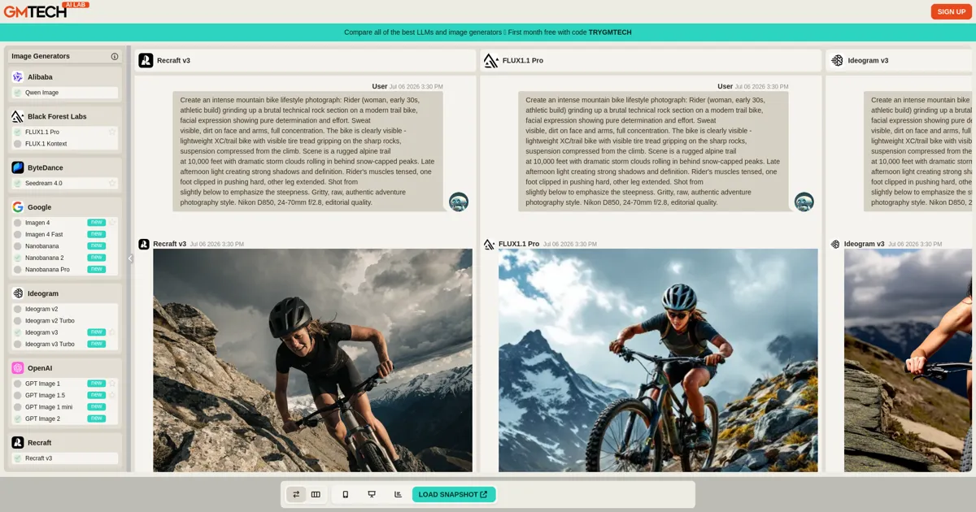Click the Alibaba provider logo

18,77
